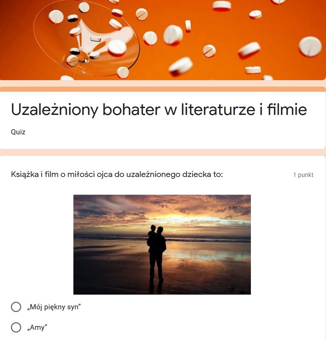326x341 pixels.
Task: Click the „Mój piękny syn” answer label text
Action: click(54, 307)
